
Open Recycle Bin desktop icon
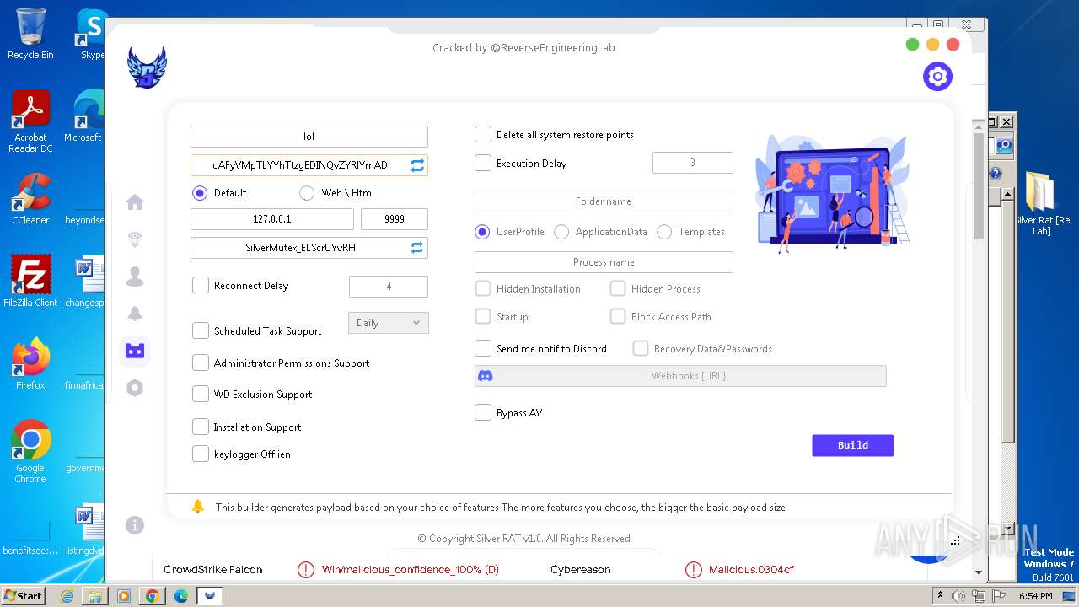30,34
